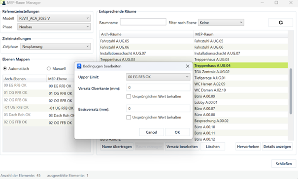Click the Raumname input field
298x179 pixels.
pos(143,22)
